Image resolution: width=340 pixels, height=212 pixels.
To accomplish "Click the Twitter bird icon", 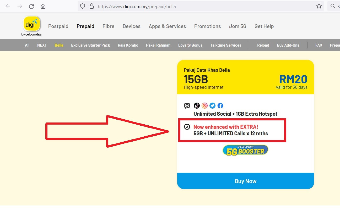I will (x=213, y=105).
